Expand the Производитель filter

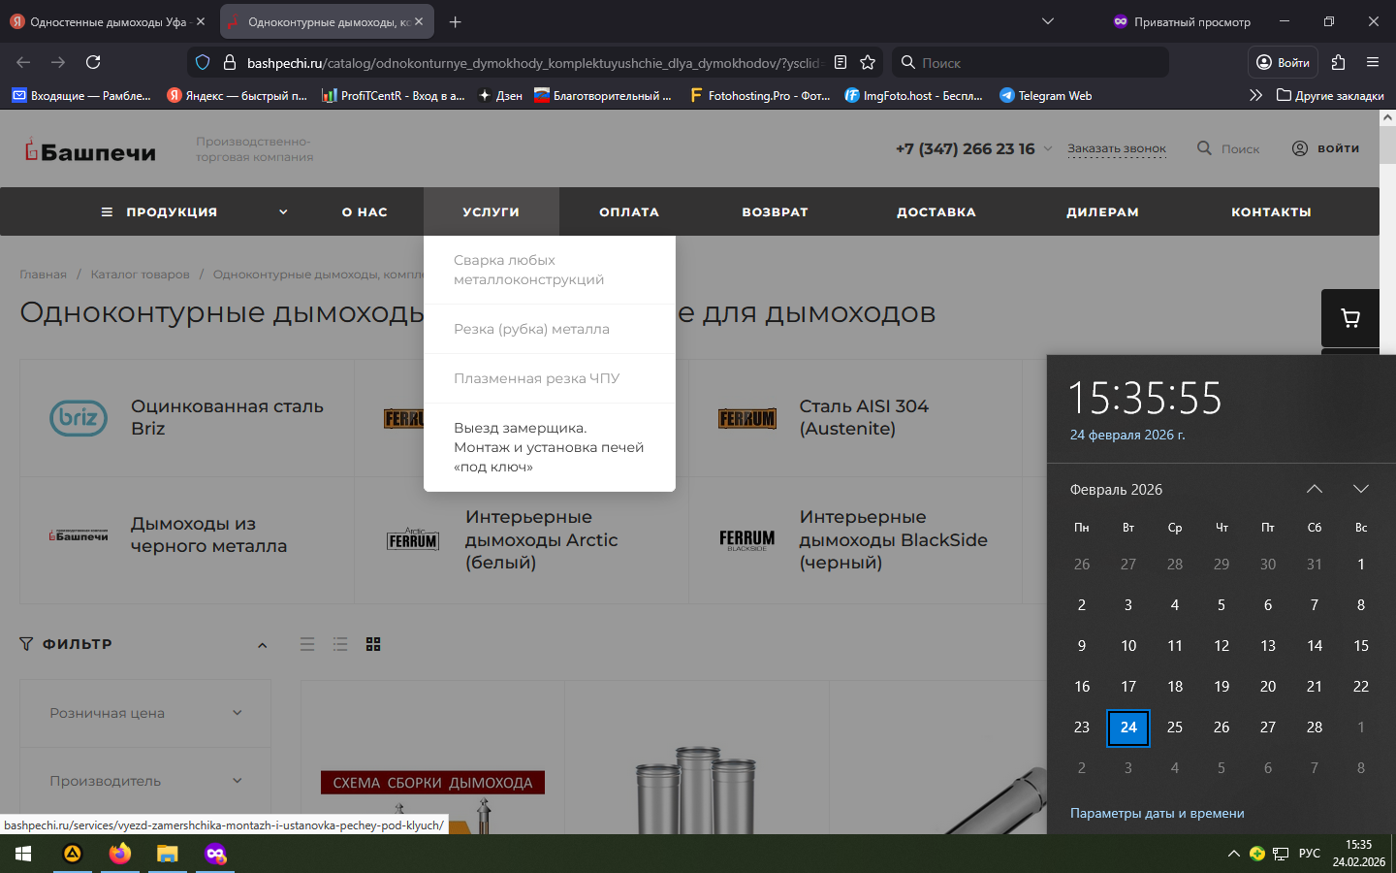[x=145, y=781]
